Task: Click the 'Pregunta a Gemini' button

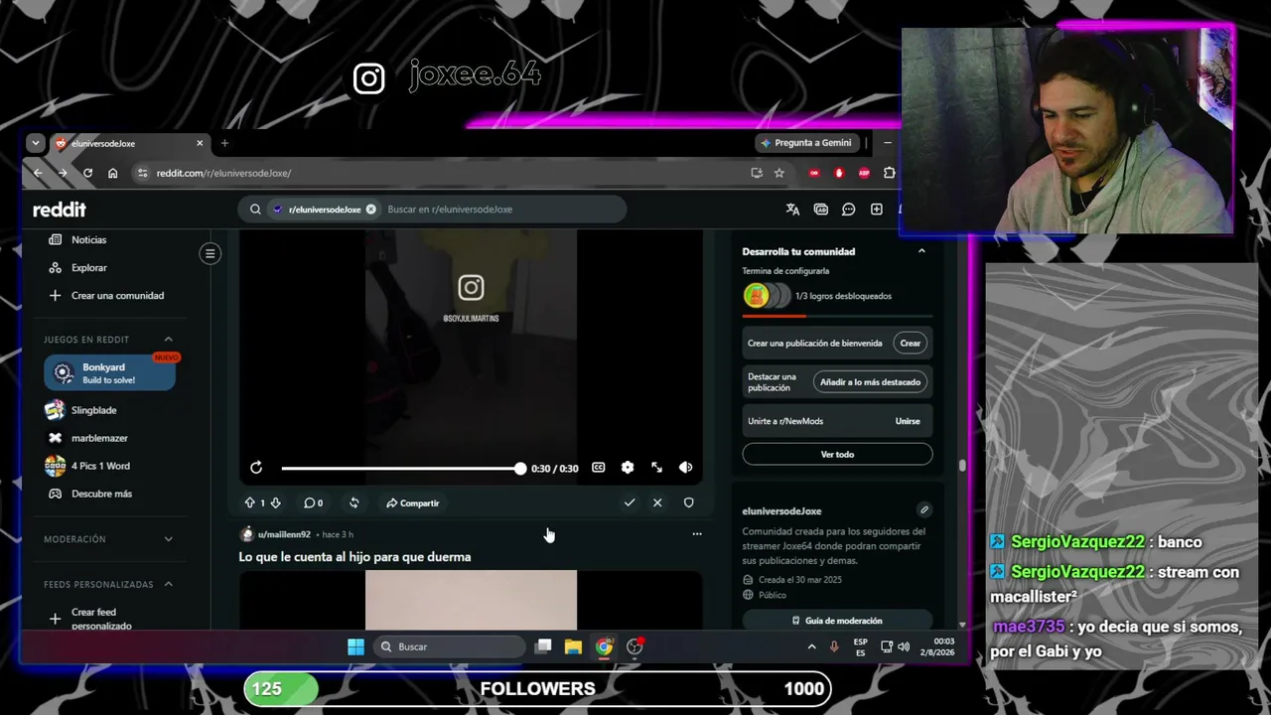Action: tap(806, 143)
